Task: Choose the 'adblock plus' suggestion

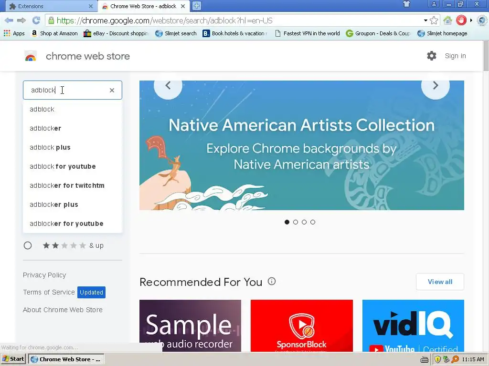Action: [73, 147]
